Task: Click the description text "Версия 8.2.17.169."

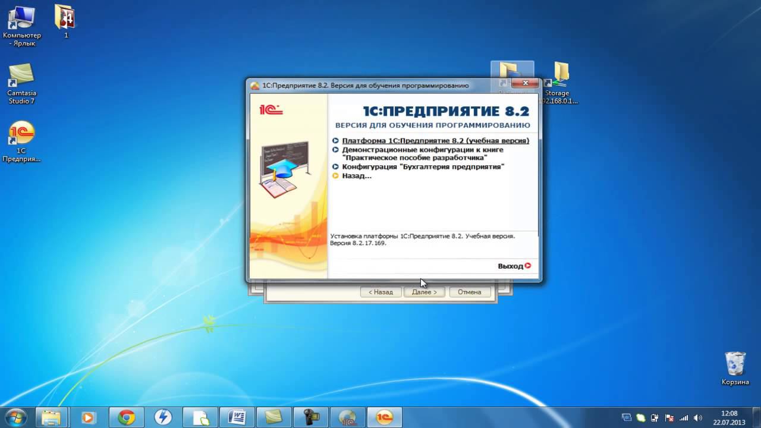Action: point(358,243)
